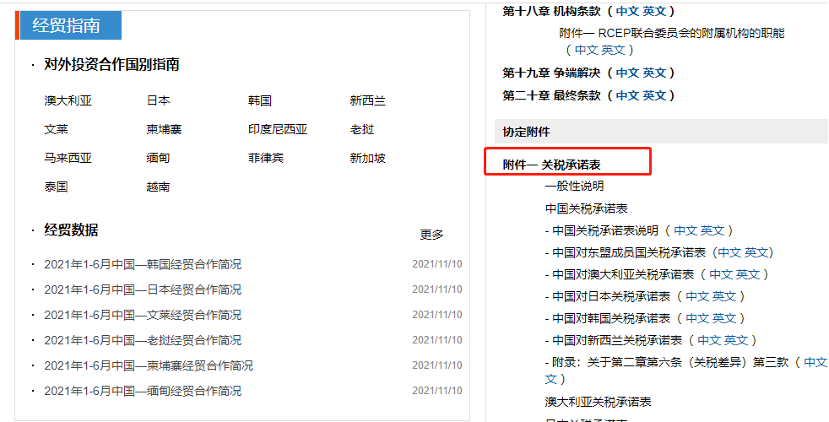The height and width of the screenshot is (422, 829).
Task: Open 2021年1-6月中国—韩国经贸合作简况 article
Action: pos(143,264)
